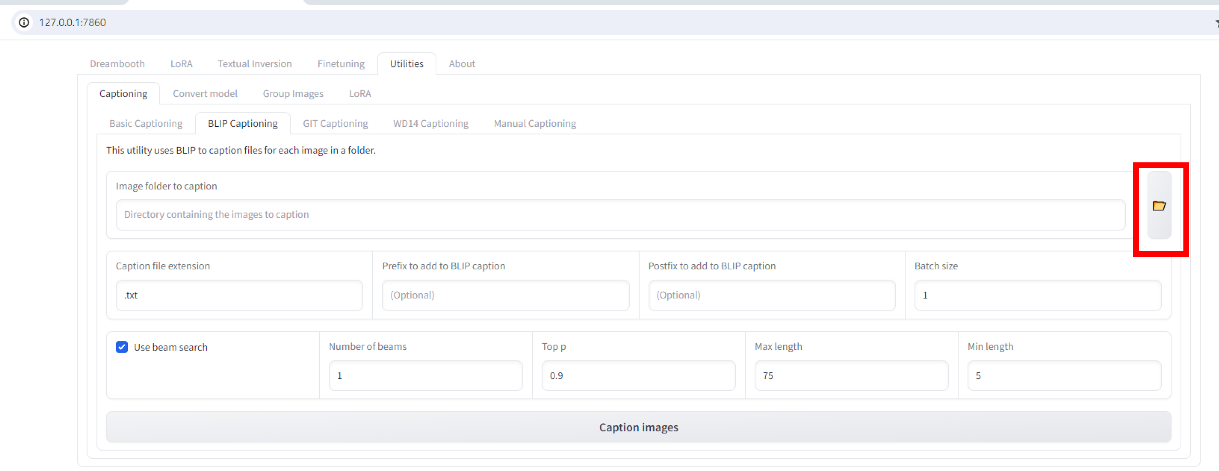The image size is (1219, 471).
Task: Open the GIT Captioning tab
Action: (335, 123)
